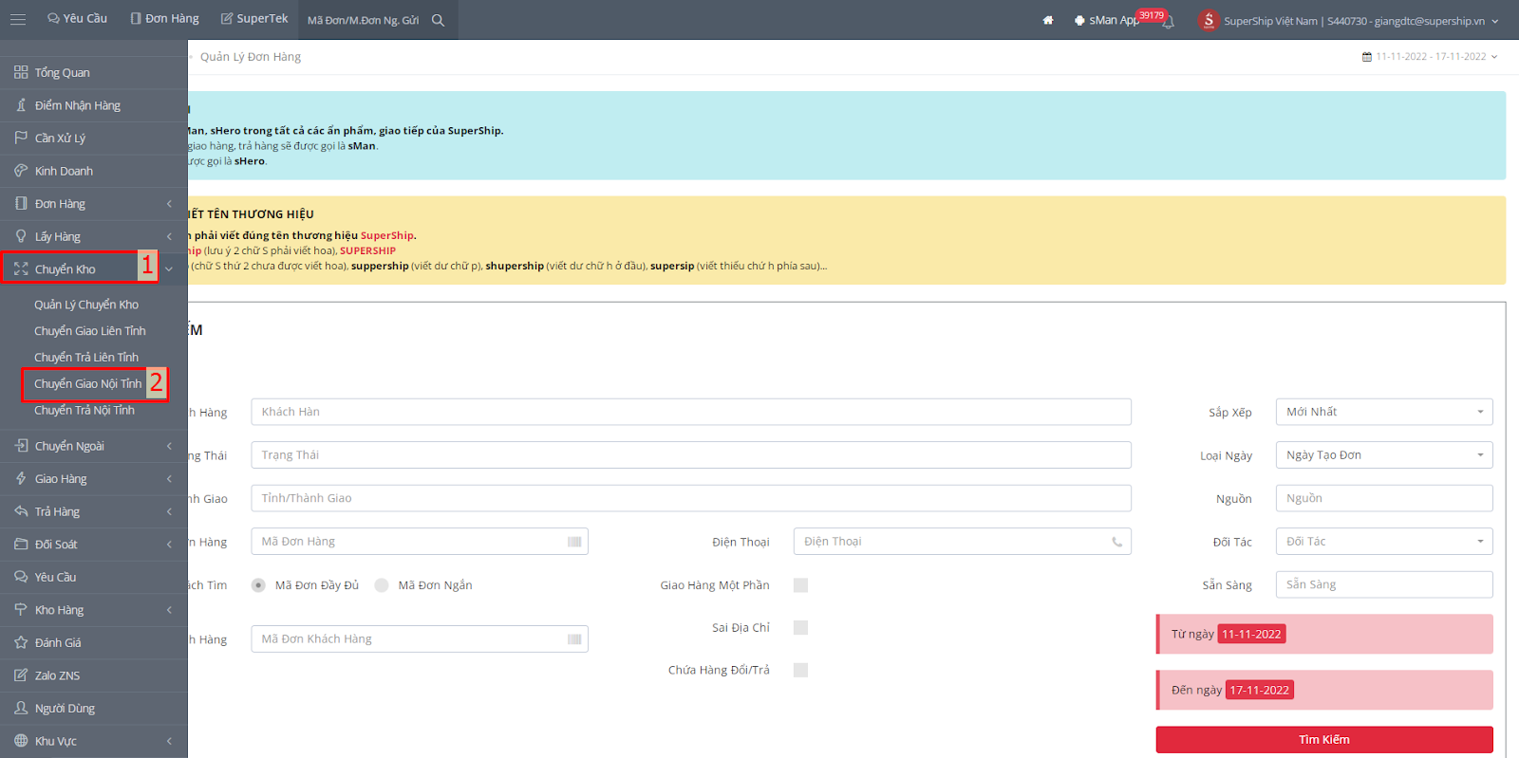Click the Khách Hàng input field
The height and width of the screenshot is (758, 1519).
(691, 412)
